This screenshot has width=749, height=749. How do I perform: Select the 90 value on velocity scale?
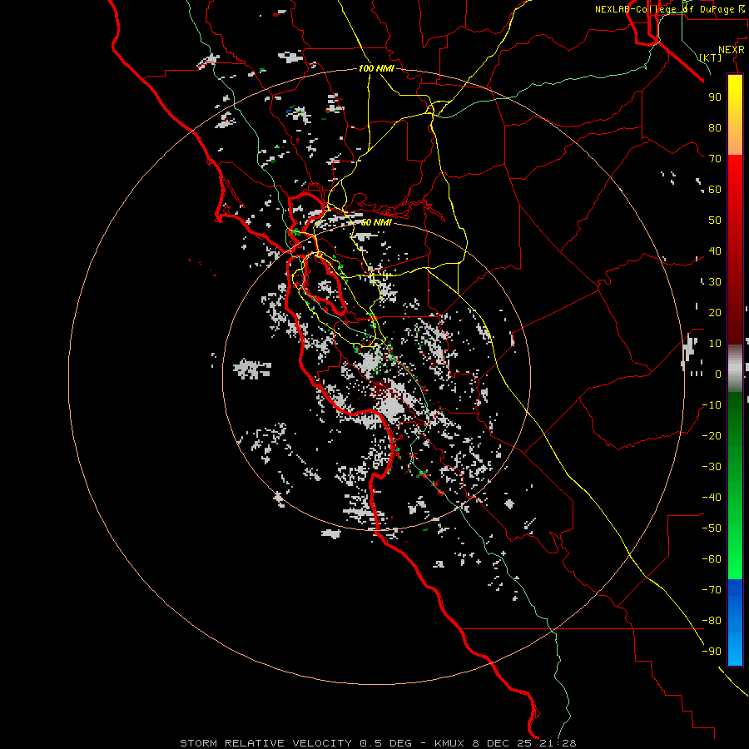pyautogui.click(x=715, y=97)
